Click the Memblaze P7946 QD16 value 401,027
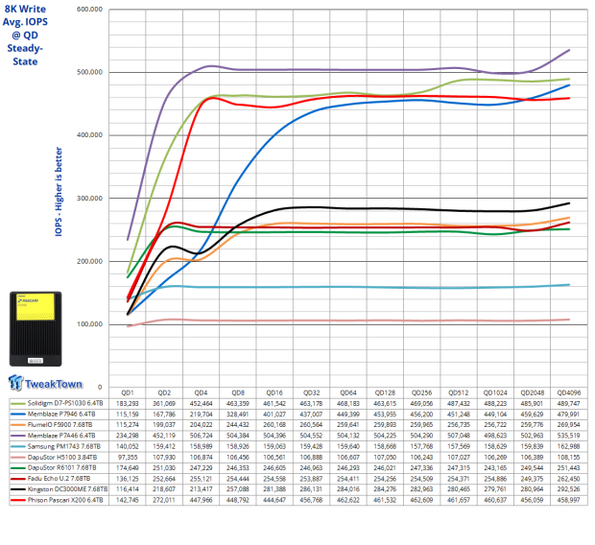This screenshot has width=595, height=545. (x=274, y=415)
